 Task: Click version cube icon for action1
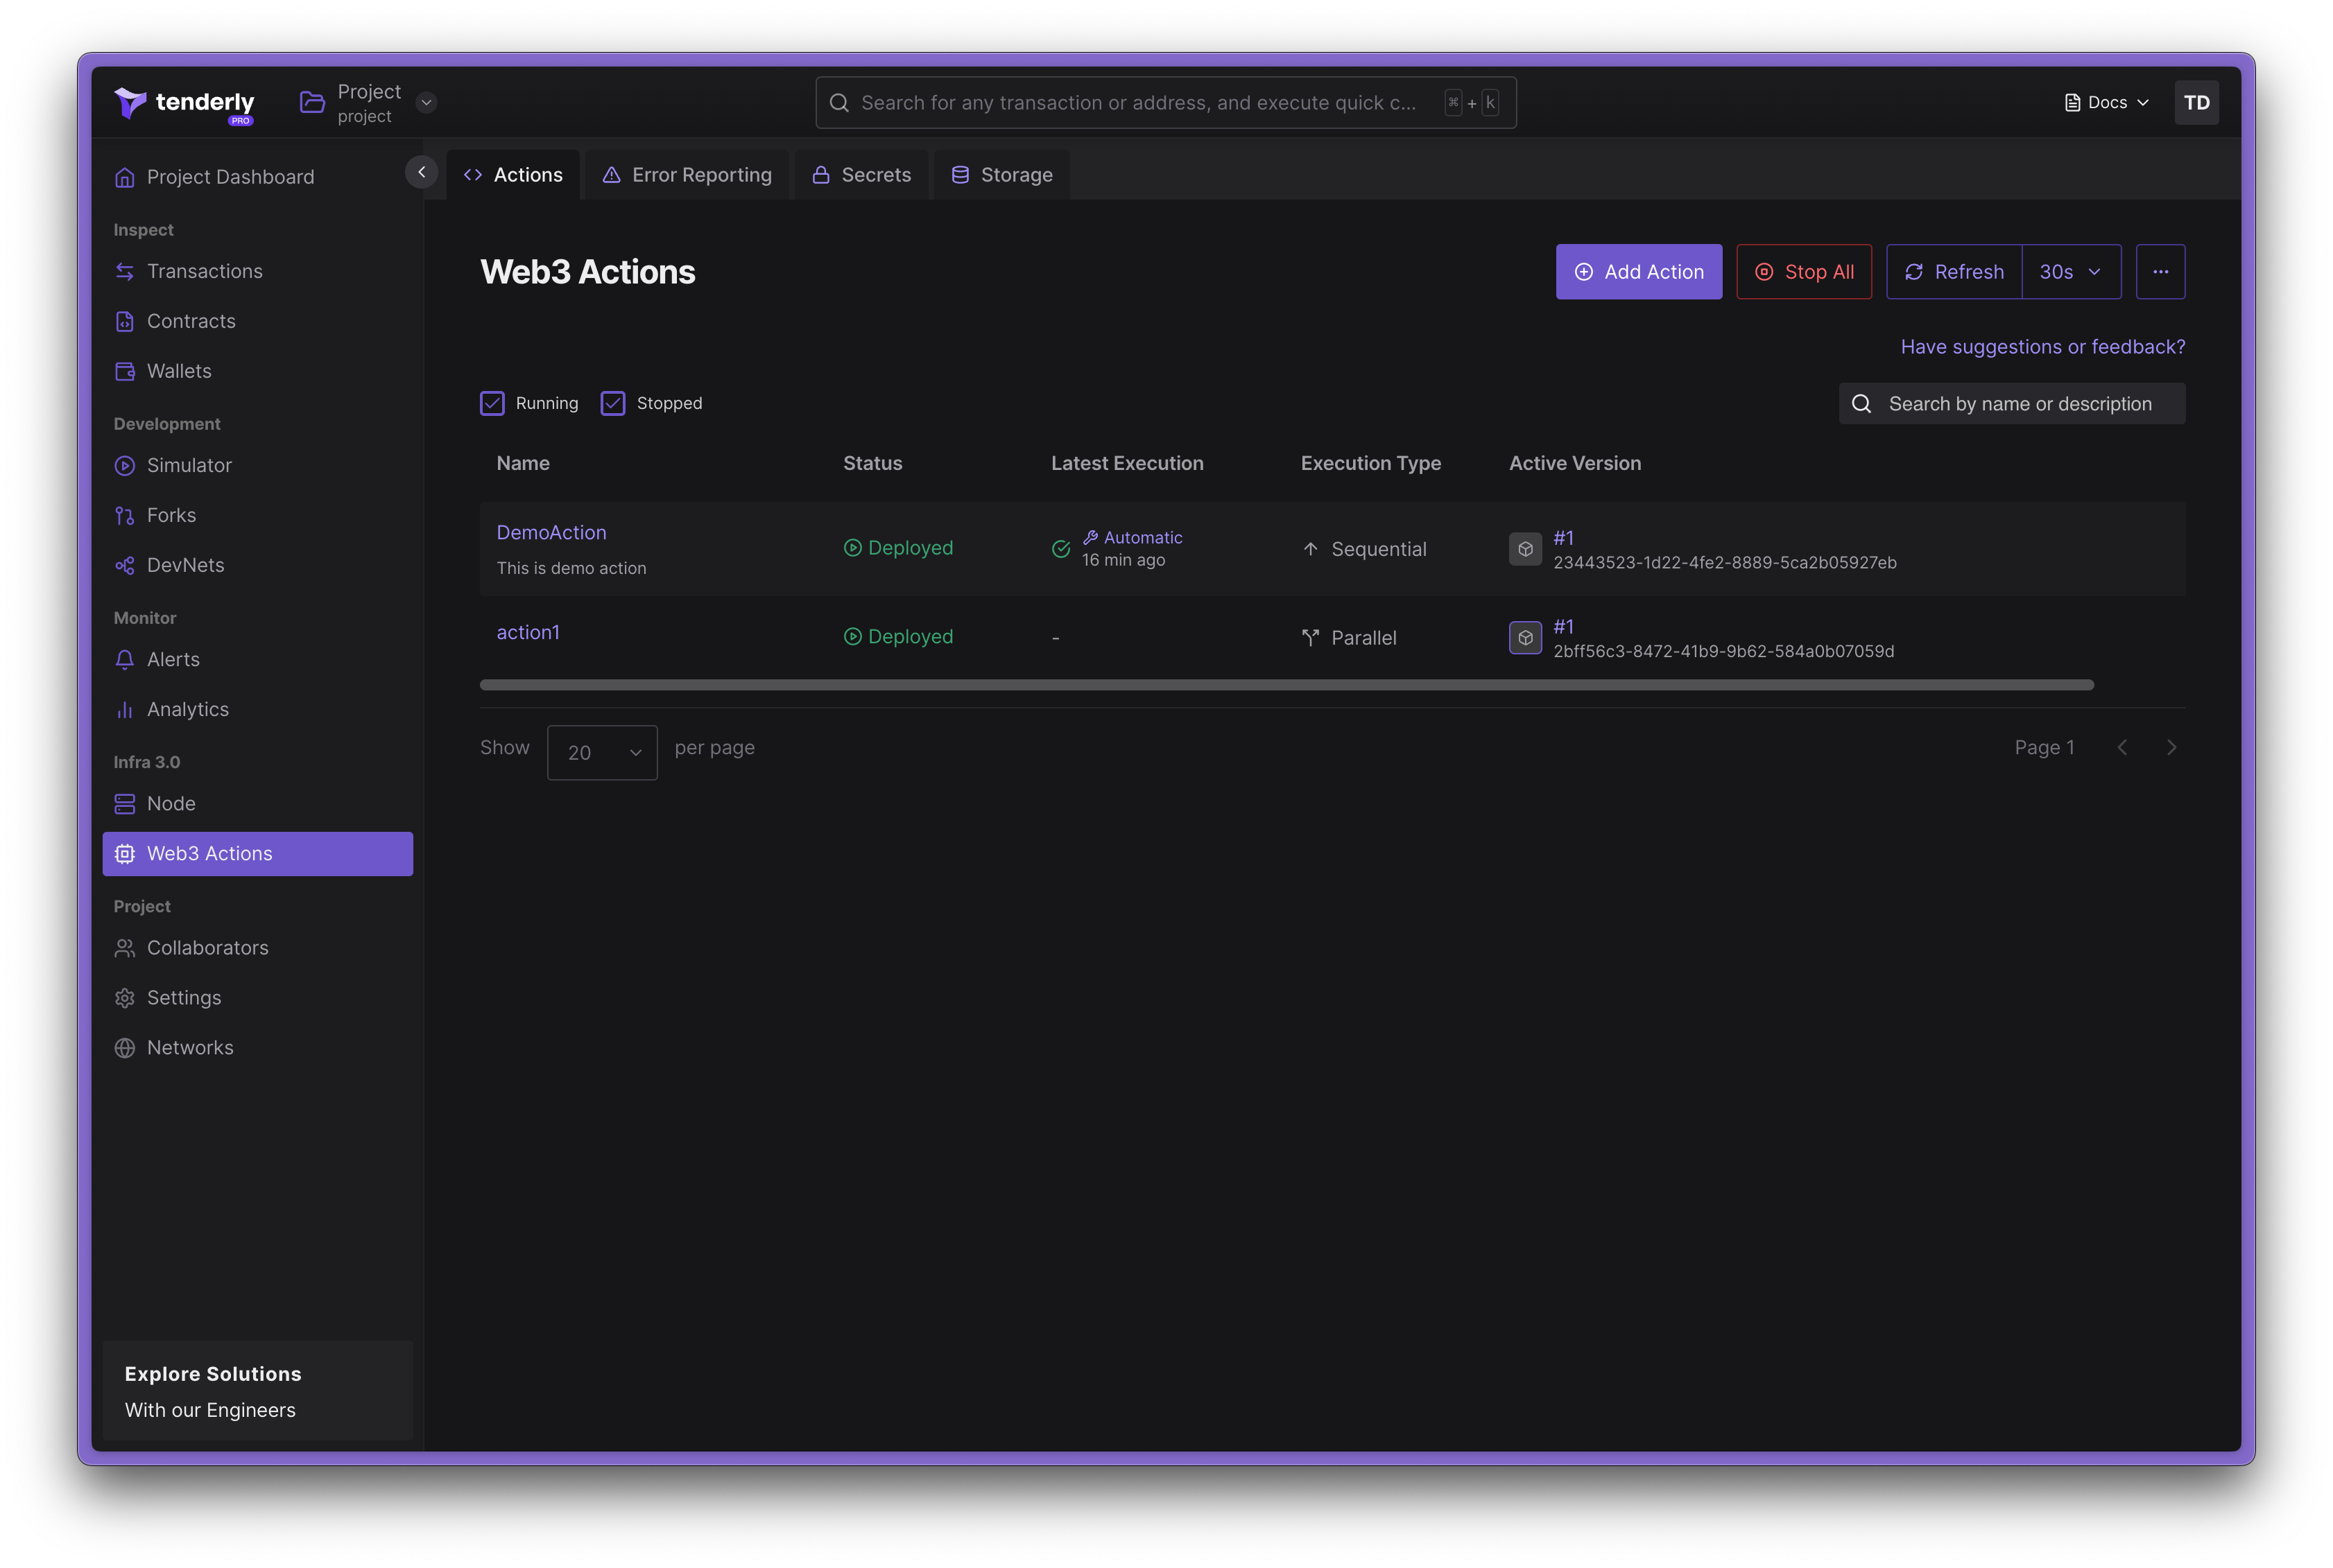coord(1524,637)
